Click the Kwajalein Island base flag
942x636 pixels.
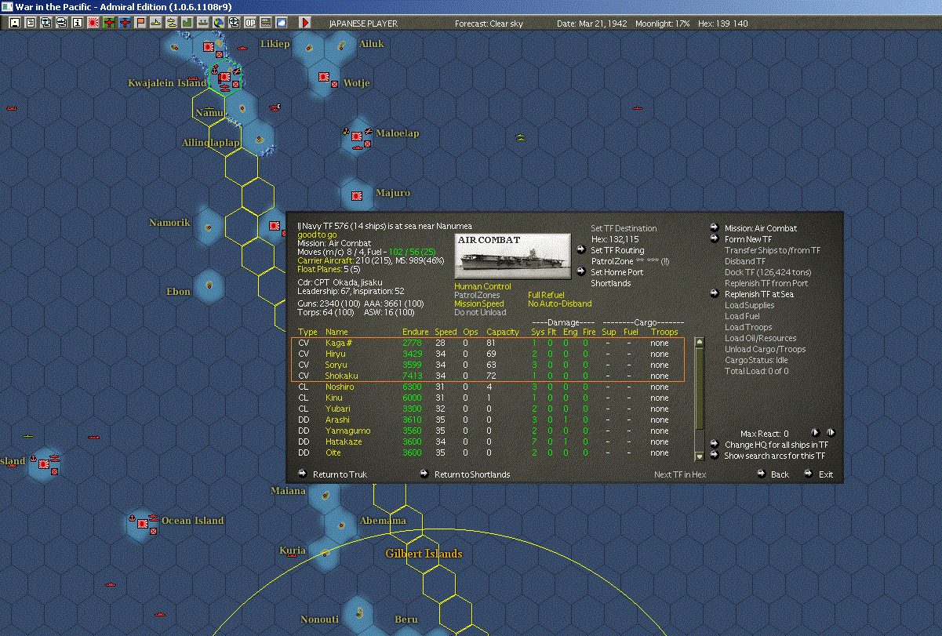225,77
